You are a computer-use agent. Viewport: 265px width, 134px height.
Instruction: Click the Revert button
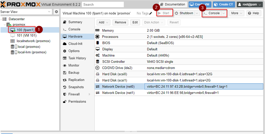(174, 22)
